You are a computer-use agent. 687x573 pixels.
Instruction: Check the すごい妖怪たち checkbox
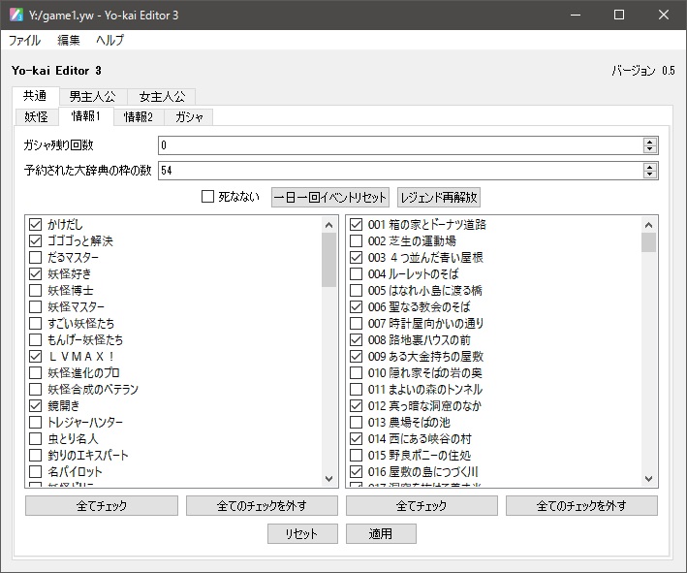point(36,324)
